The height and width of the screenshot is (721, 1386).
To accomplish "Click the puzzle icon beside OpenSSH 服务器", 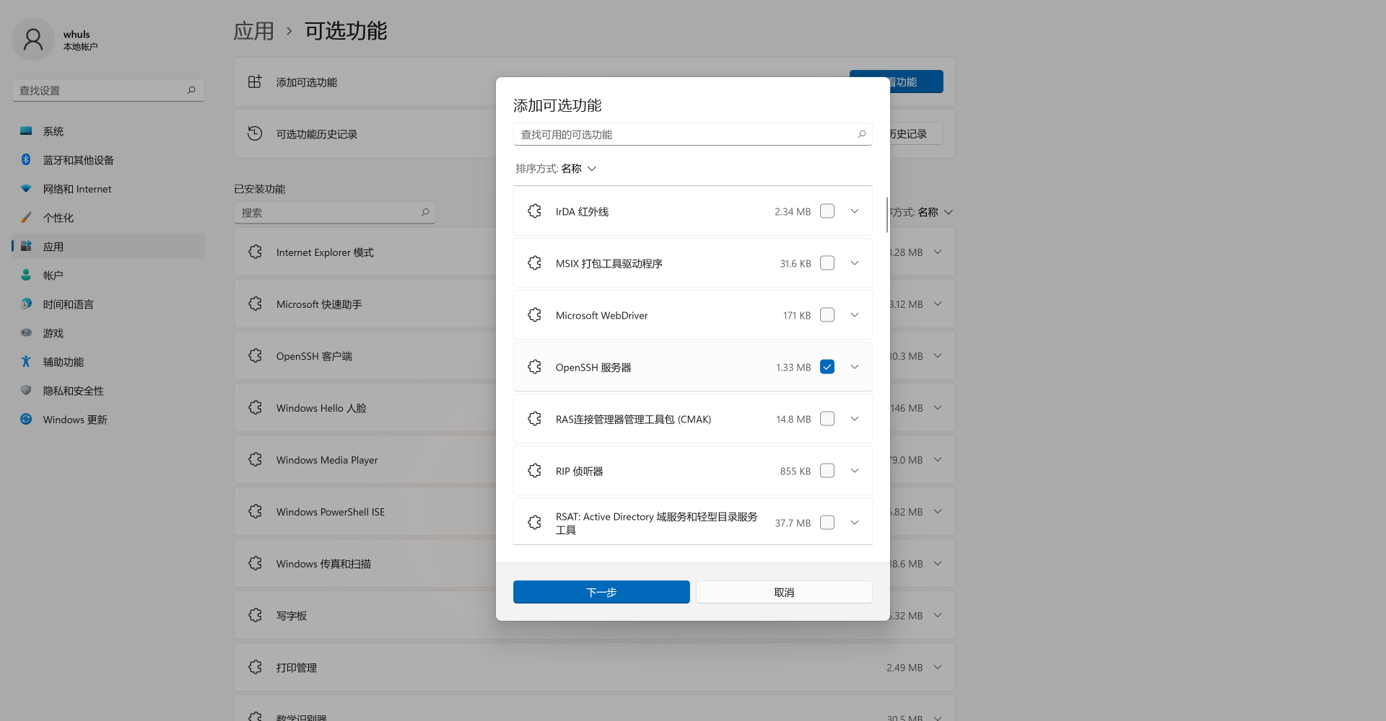I will pyautogui.click(x=534, y=367).
